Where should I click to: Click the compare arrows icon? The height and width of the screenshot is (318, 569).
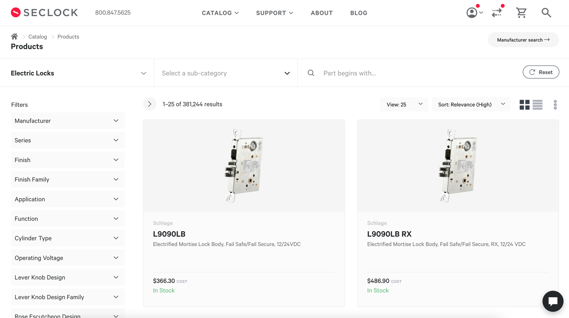pyautogui.click(x=497, y=13)
